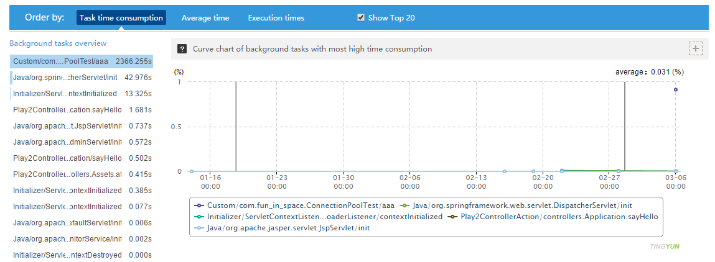Viewport: 715px width, 262px height.
Task: Open Background tasks overview link
Action: pos(58,43)
